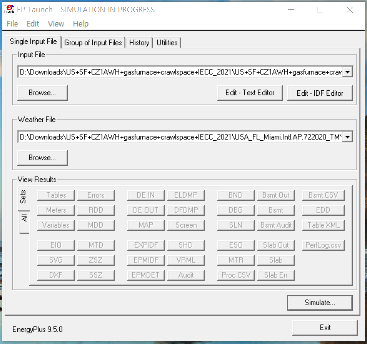Click the Screen button
The image size is (367, 344).
coord(186,225)
